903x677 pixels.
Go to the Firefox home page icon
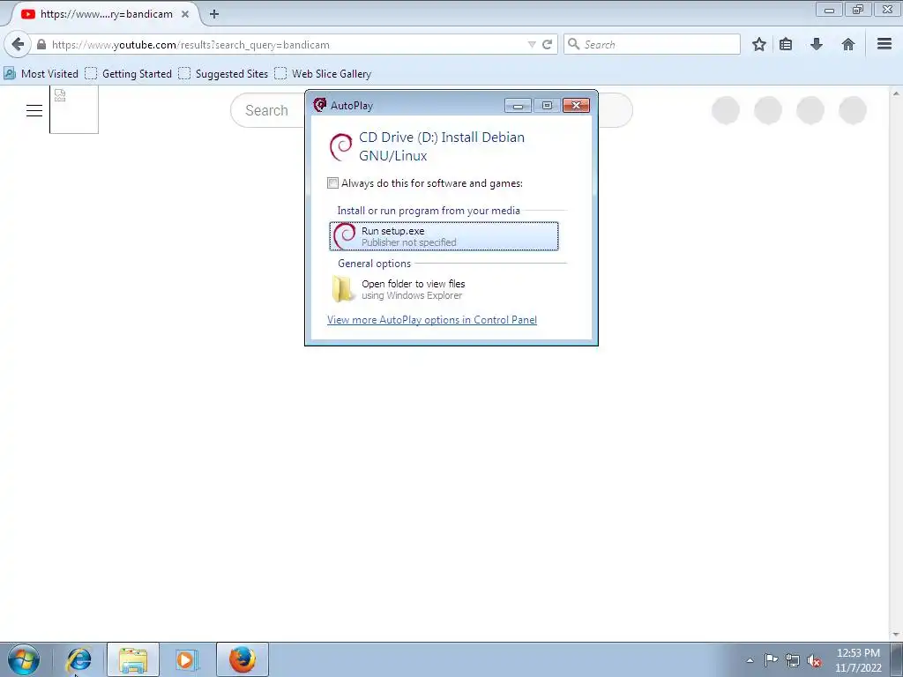click(x=847, y=44)
